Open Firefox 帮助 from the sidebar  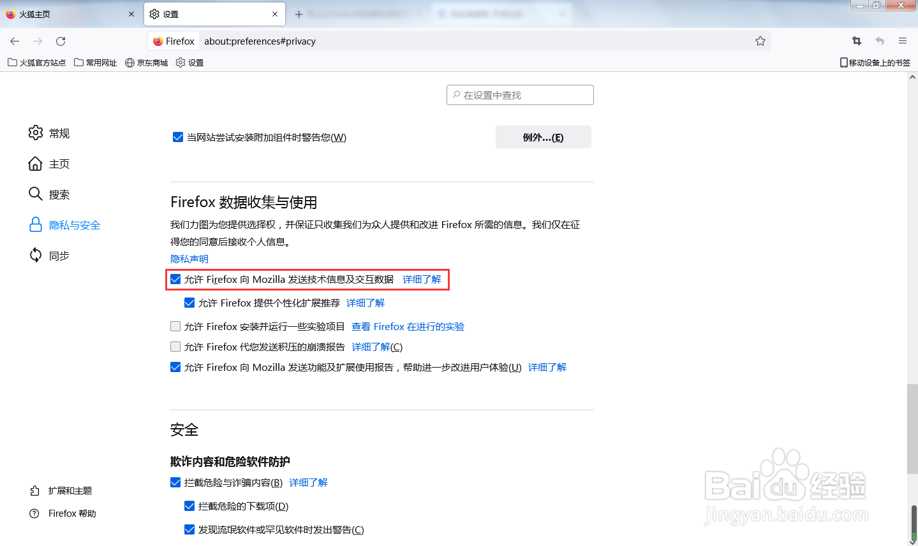(63, 514)
